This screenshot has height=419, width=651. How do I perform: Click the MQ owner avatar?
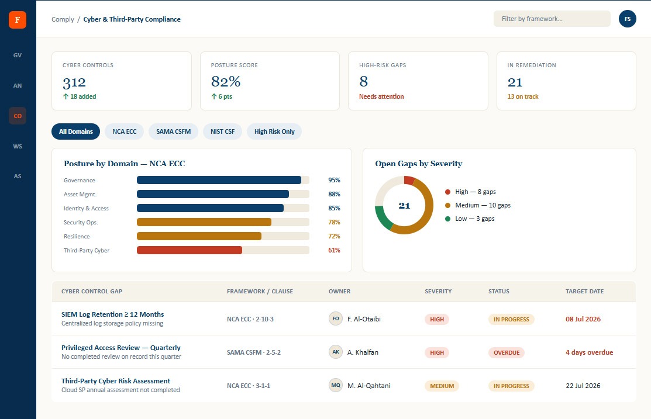click(336, 385)
